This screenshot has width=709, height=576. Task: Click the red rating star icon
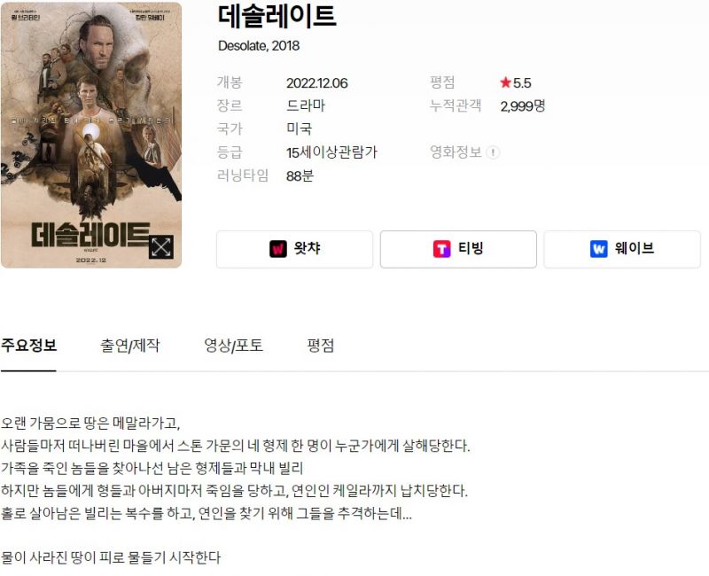click(505, 82)
